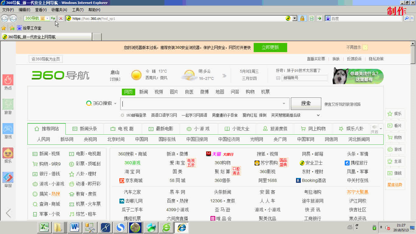
Task: Open 星座运势 link in right sidebar
Action: [395, 185]
